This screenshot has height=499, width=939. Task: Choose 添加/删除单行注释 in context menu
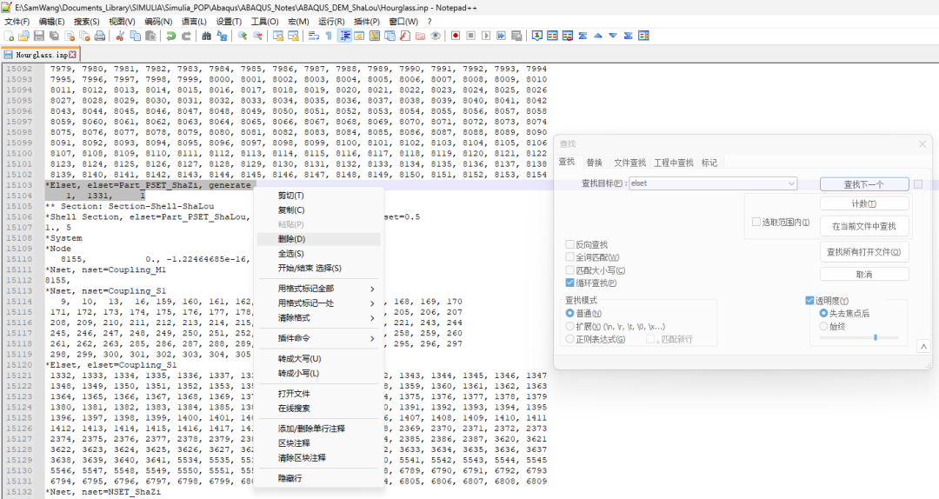[x=320, y=429]
